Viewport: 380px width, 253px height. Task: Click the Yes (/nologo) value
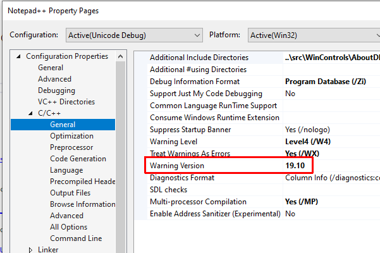(x=307, y=130)
